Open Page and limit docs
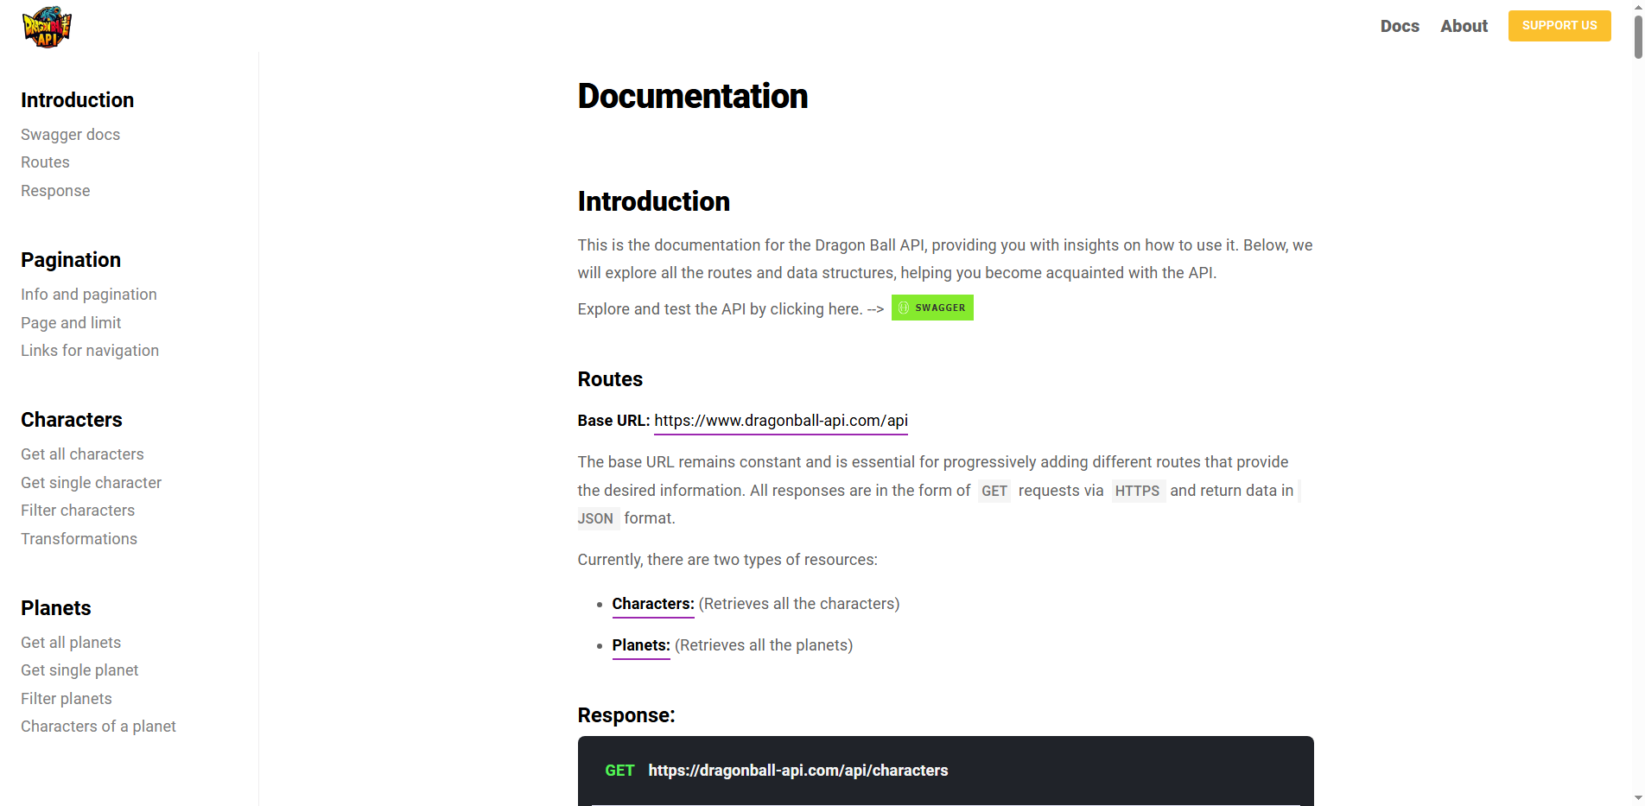This screenshot has width=1645, height=806. coord(70,322)
